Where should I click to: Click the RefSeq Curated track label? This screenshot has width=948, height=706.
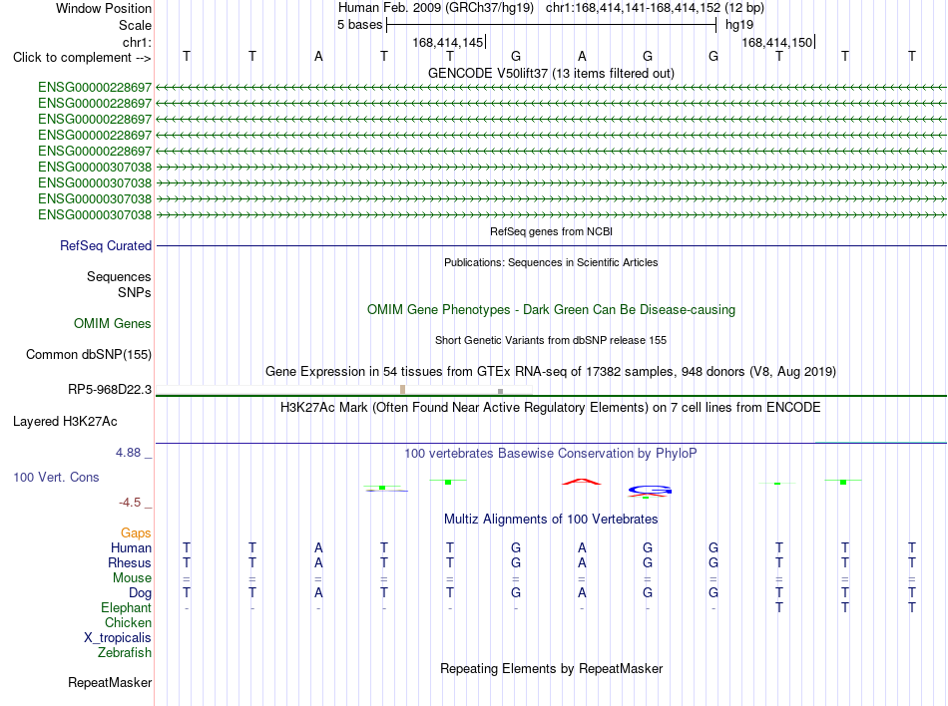click(105, 245)
